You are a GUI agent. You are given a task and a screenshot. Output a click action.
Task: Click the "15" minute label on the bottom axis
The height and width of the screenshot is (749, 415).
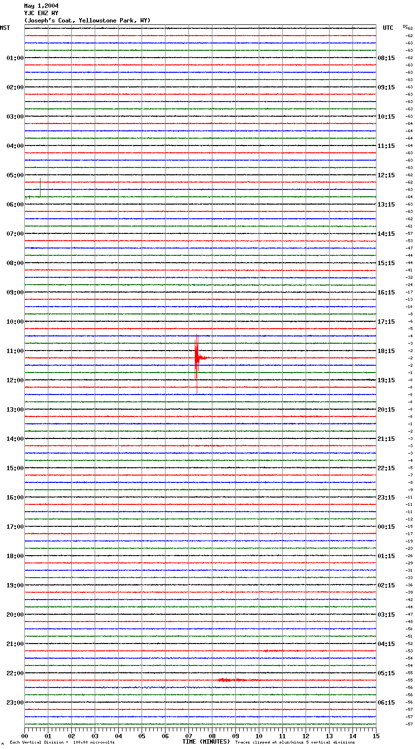point(375,736)
